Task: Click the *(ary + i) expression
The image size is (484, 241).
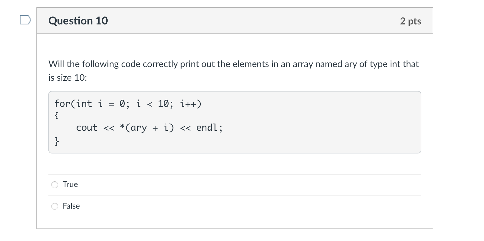Action: [x=147, y=128]
